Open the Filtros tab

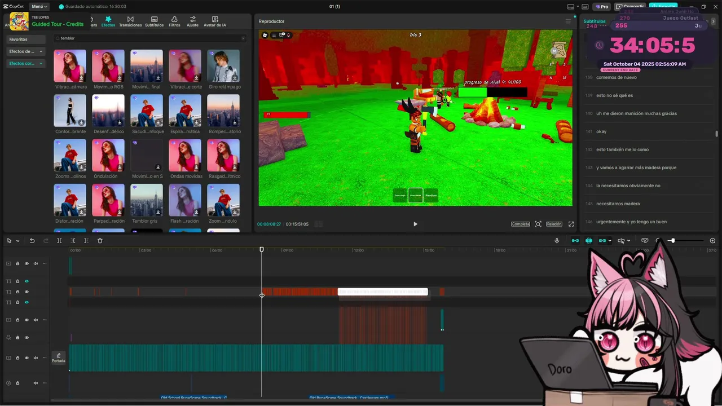pos(174,21)
